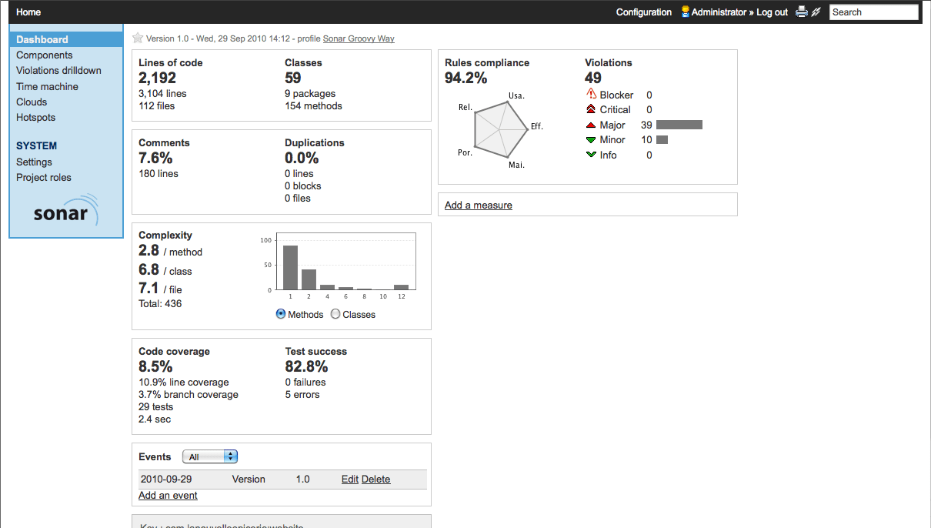Click the Info severity green chevron icon

pyautogui.click(x=591, y=155)
